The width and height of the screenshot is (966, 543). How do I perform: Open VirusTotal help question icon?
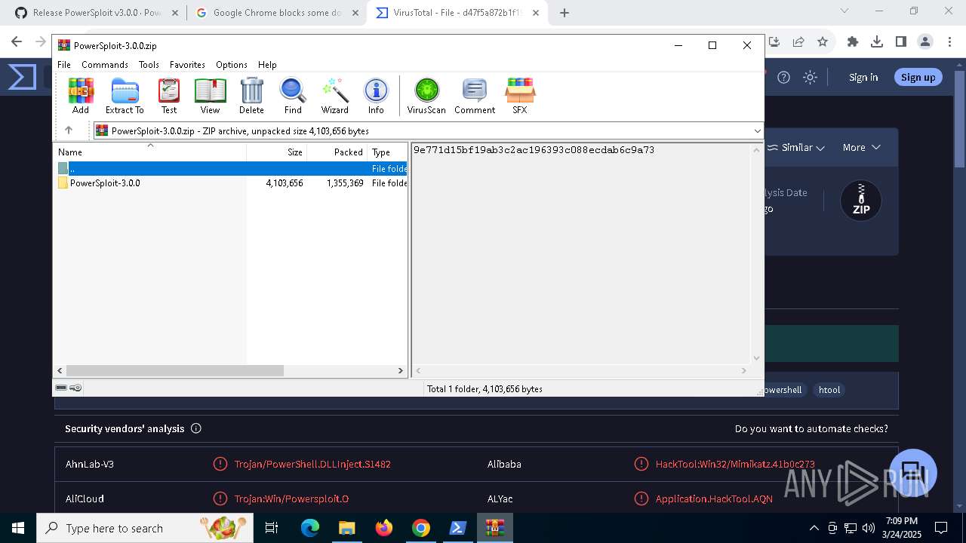click(x=783, y=77)
